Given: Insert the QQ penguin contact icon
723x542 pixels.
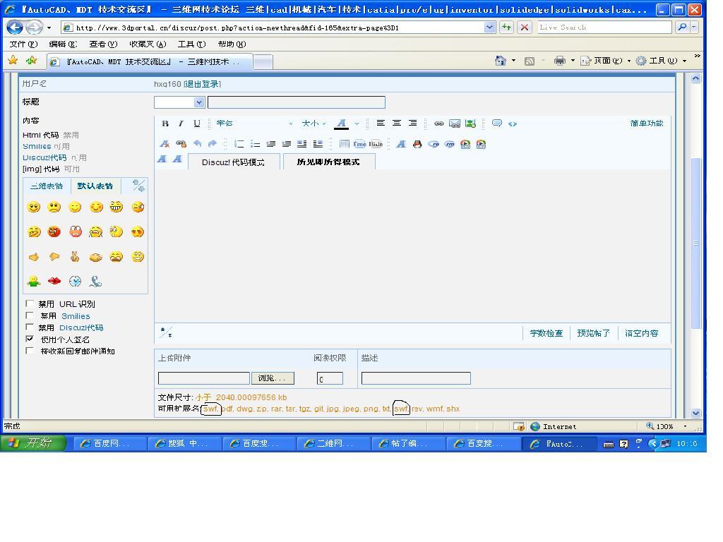Looking at the screenshot, I should coord(417,144).
